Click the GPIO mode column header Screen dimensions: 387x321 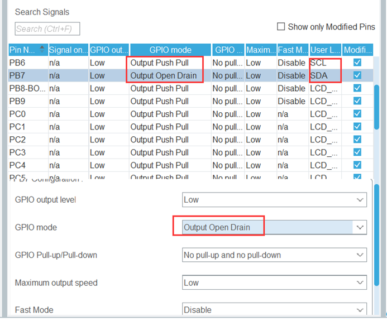coord(170,50)
